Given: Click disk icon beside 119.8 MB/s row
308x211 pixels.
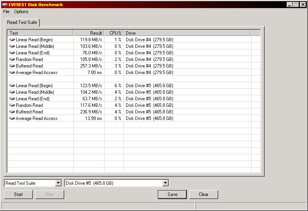Looking at the screenshot, I should coord(12,39).
